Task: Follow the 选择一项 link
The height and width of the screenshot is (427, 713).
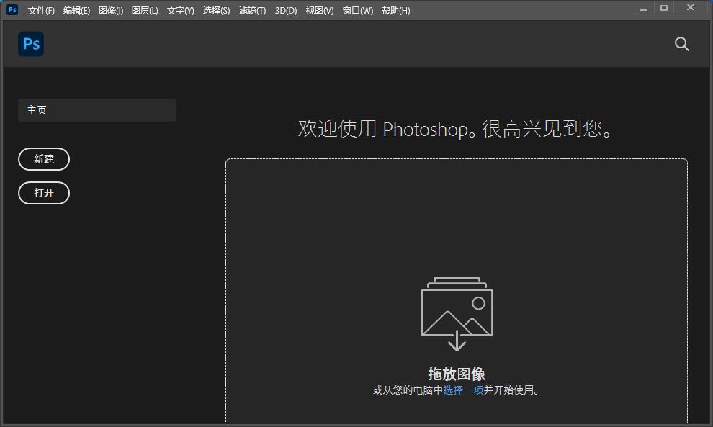Action: coord(463,390)
